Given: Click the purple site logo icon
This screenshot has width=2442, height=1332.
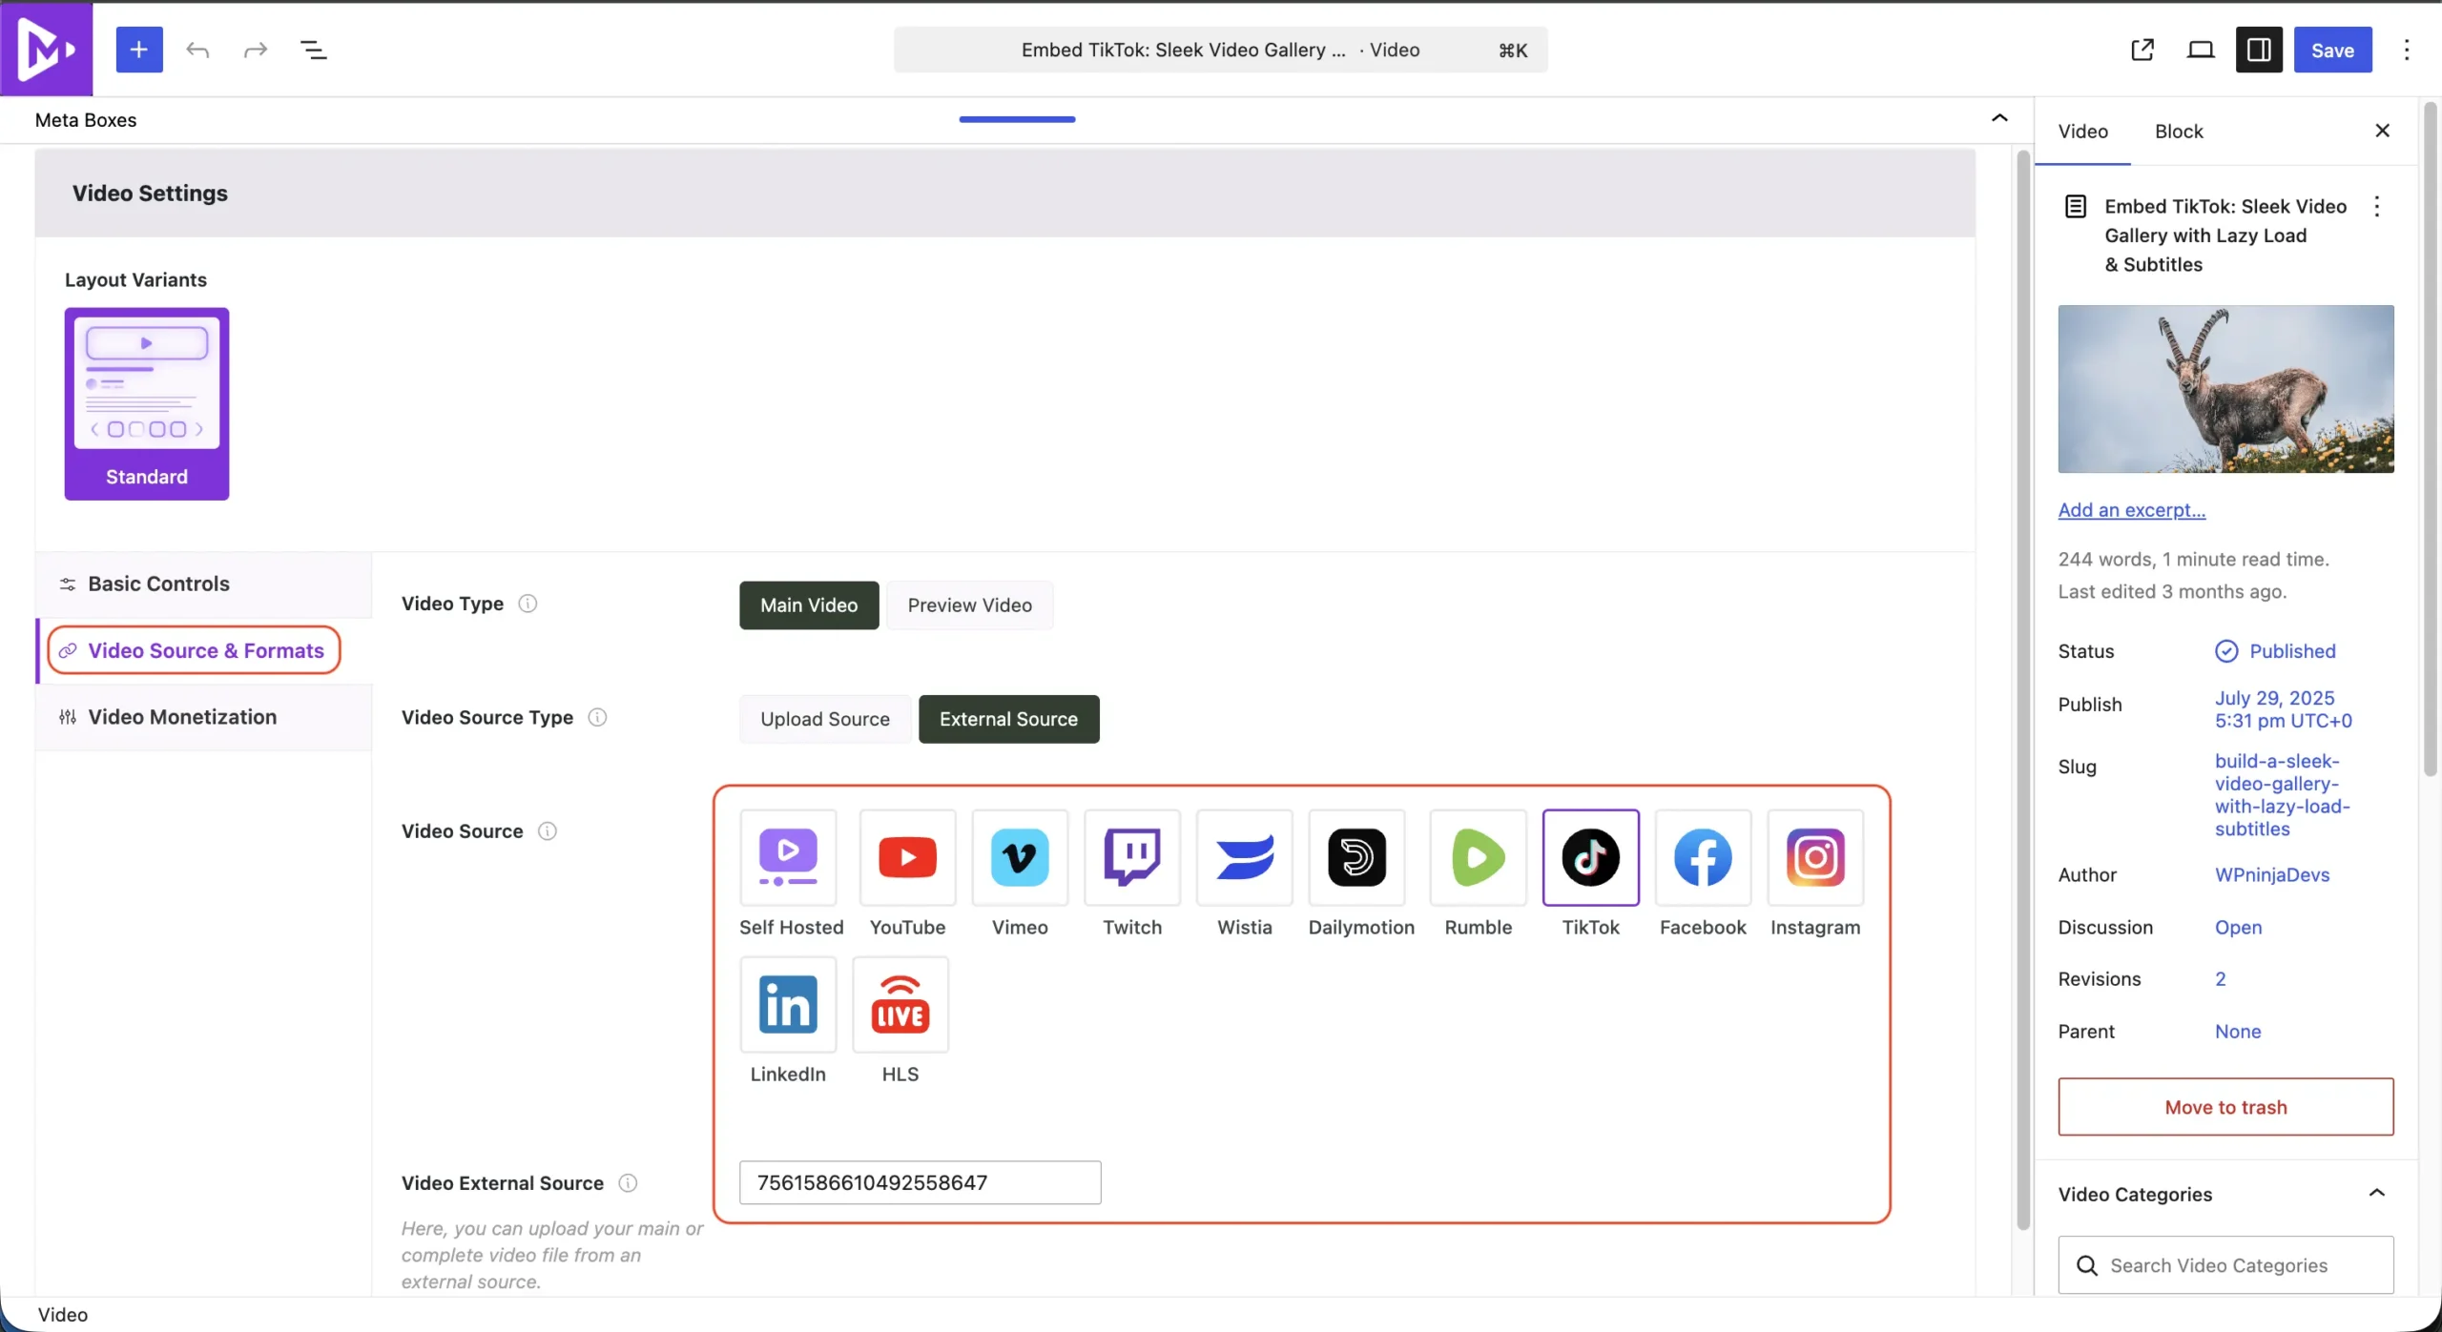Looking at the screenshot, I should point(46,49).
